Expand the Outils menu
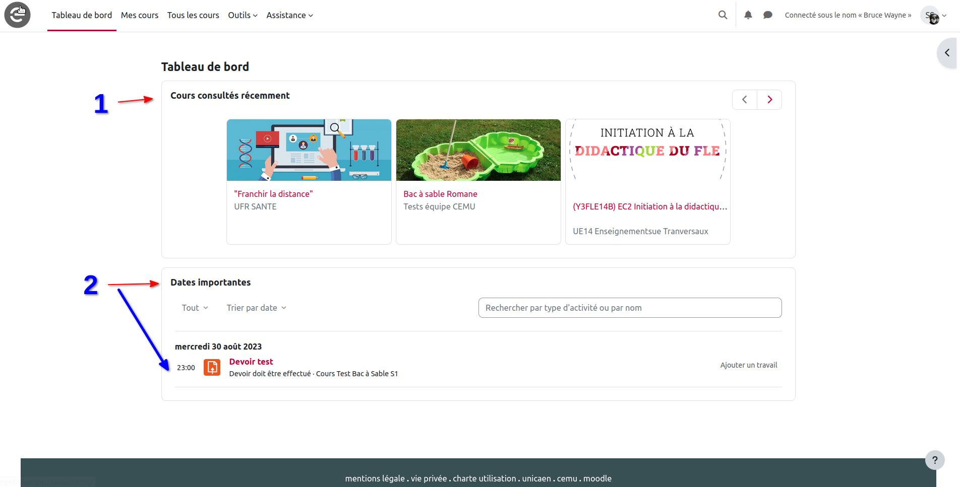 [243, 15]
